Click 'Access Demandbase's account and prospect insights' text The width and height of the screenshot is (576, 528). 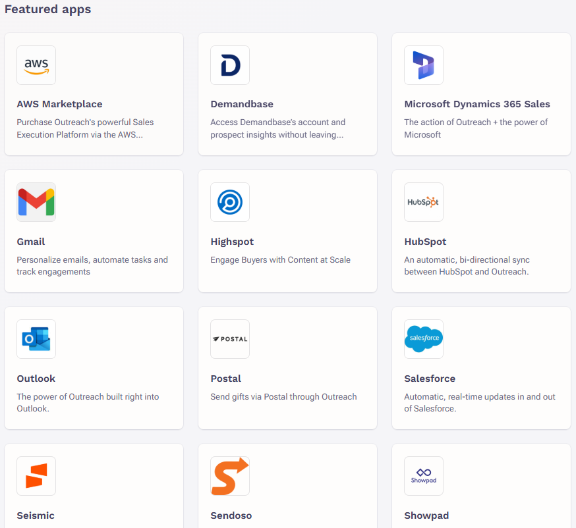pyautogui.click(x=278, y=128)
